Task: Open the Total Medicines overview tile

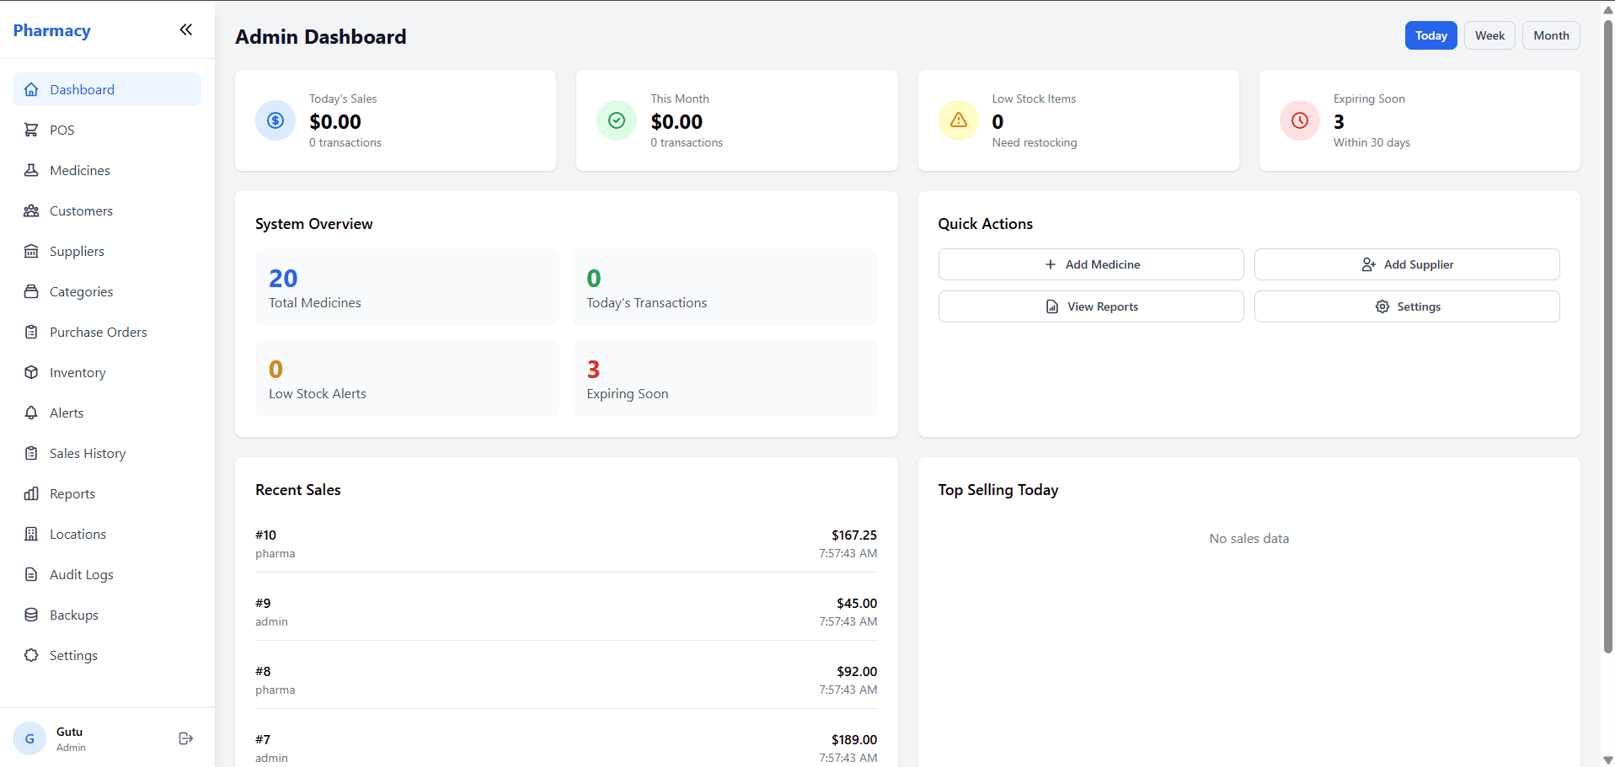Action: point(407,287)
